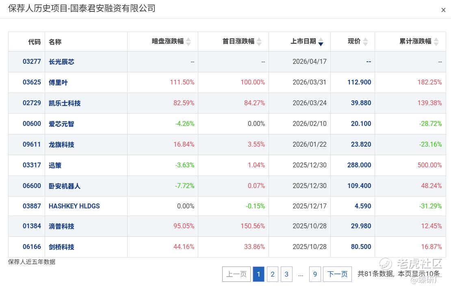Select current price 4.590
The image size is (451, 290).
[x=363, y=206]
